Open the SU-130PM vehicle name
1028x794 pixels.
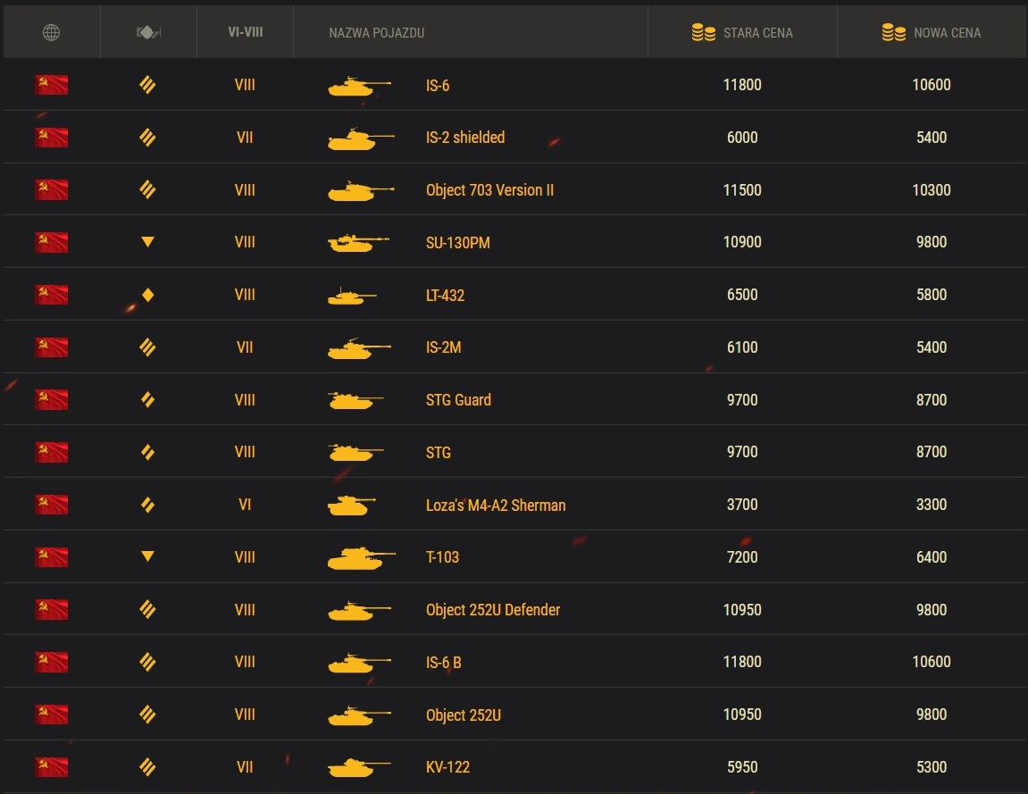point(457,243)
